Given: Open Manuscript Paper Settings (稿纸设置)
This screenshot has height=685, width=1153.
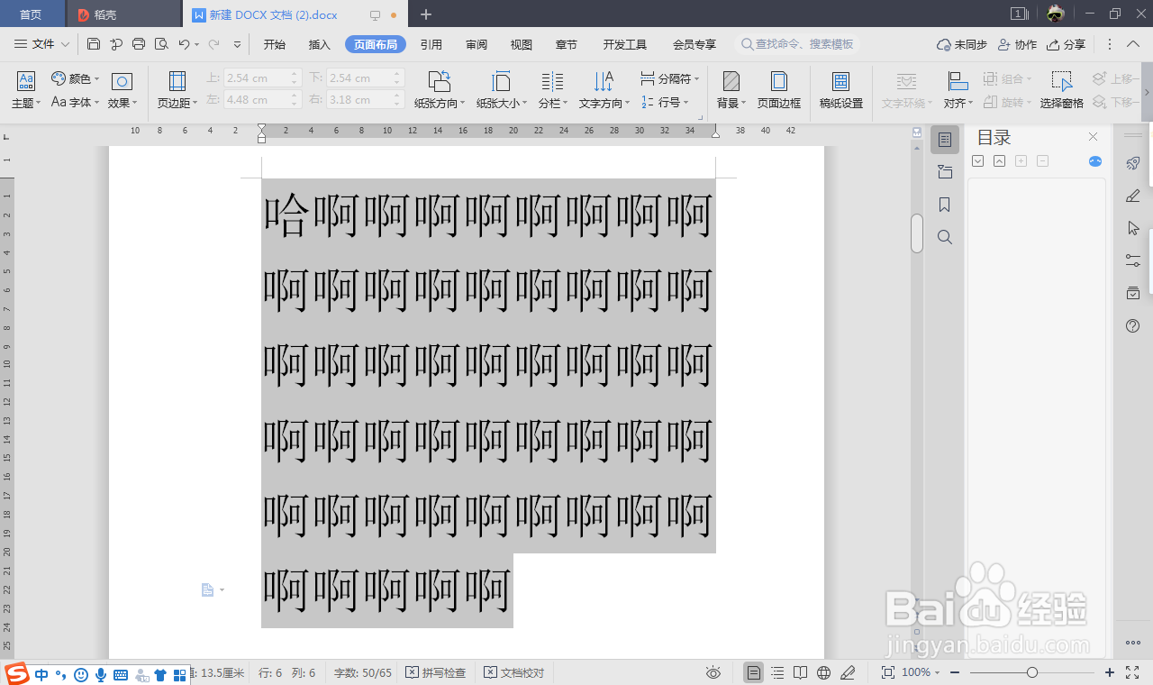Looking at the screenshot, I should (x=840, y=90).
